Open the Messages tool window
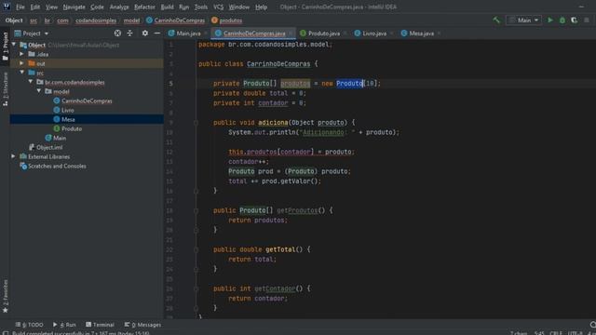 coord(142,325)
